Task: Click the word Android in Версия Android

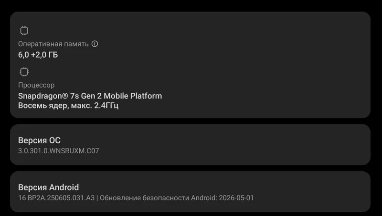Action: [64, 187]
